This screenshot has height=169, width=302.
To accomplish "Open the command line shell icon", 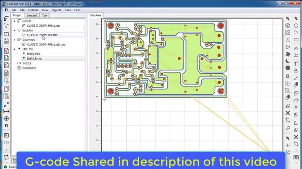I will pos(6,135).
